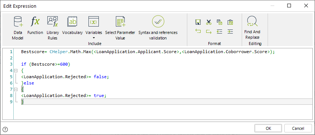Decrease indent of code
Image resolution: width=315 pixels, height=135 pixels.
point(220,31)
